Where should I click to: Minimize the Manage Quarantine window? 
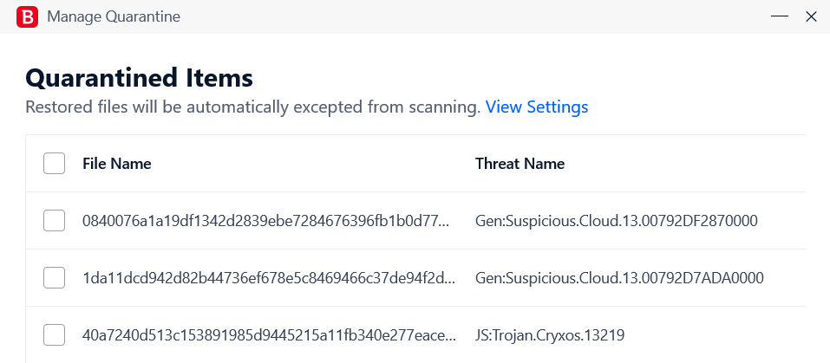tap(779, 17)
